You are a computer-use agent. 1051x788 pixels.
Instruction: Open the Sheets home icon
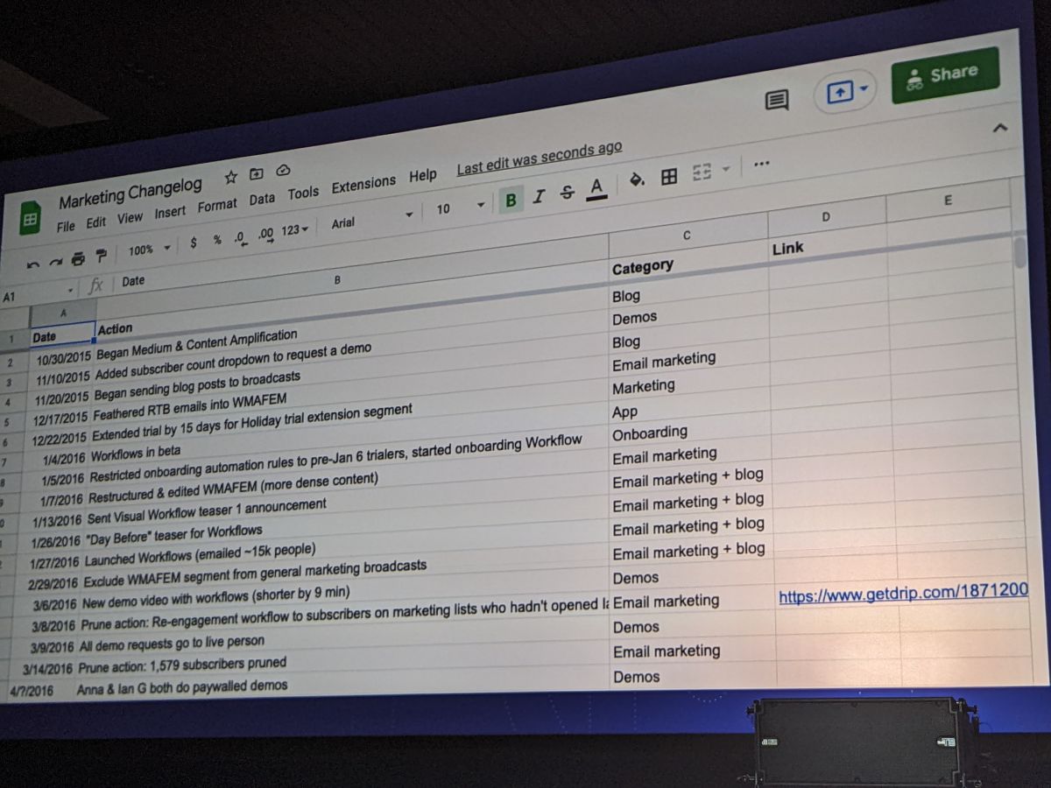[31, 219]
